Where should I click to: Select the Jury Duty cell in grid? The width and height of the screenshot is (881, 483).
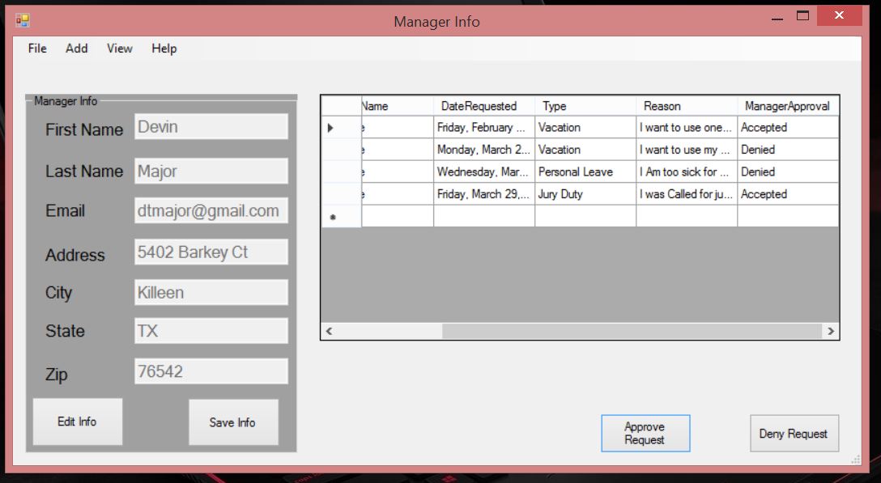click(585, 194)
